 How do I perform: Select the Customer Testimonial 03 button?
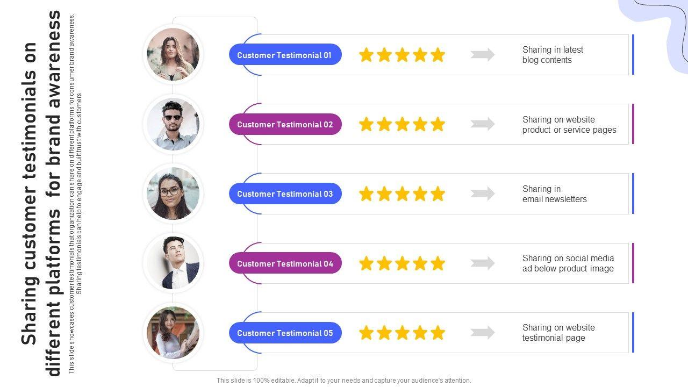(285, 193)
